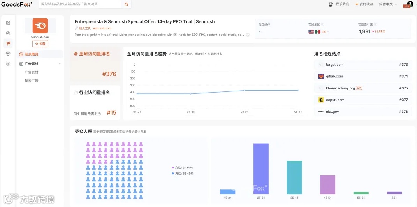Click the orange search magnifier button
The width and height of the screenshot is (417, 207).
point(126,4)
